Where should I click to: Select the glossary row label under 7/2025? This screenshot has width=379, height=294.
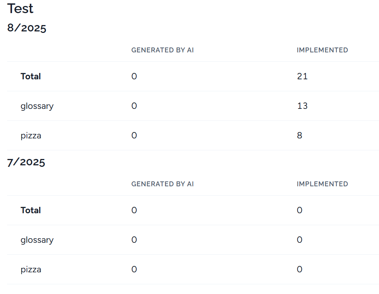pyautogui.click(x=37, y=240)
